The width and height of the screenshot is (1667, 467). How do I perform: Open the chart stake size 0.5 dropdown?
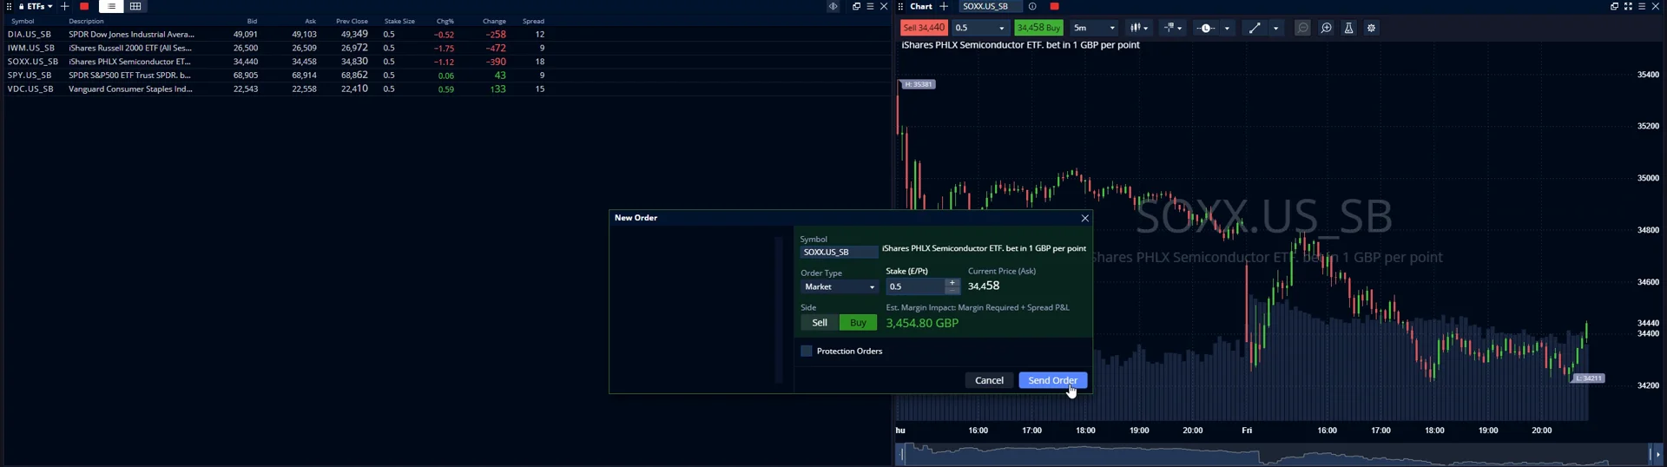[980, 28]
